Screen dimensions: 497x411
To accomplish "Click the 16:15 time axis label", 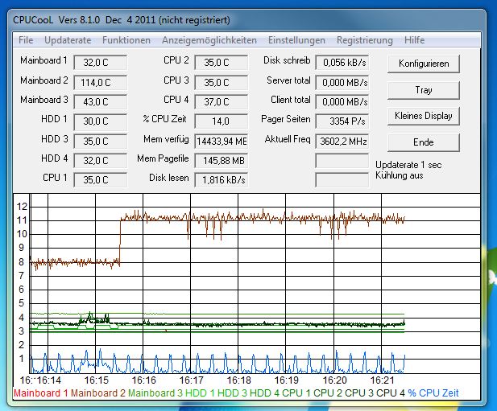I will 97,380.
